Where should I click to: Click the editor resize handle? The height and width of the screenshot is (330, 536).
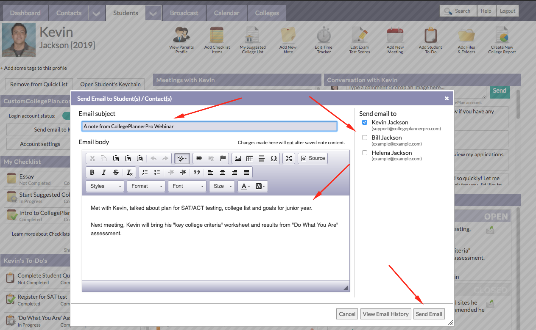(346, 288)
